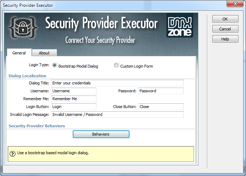246x176 pixels.
Task: Open the Behaviors button
Action: pyautogui.click(x=101, y=134)
